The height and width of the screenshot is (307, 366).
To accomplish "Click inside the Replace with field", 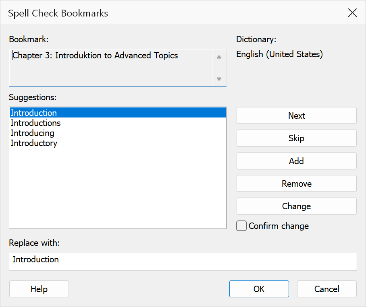I will [183, 262].
